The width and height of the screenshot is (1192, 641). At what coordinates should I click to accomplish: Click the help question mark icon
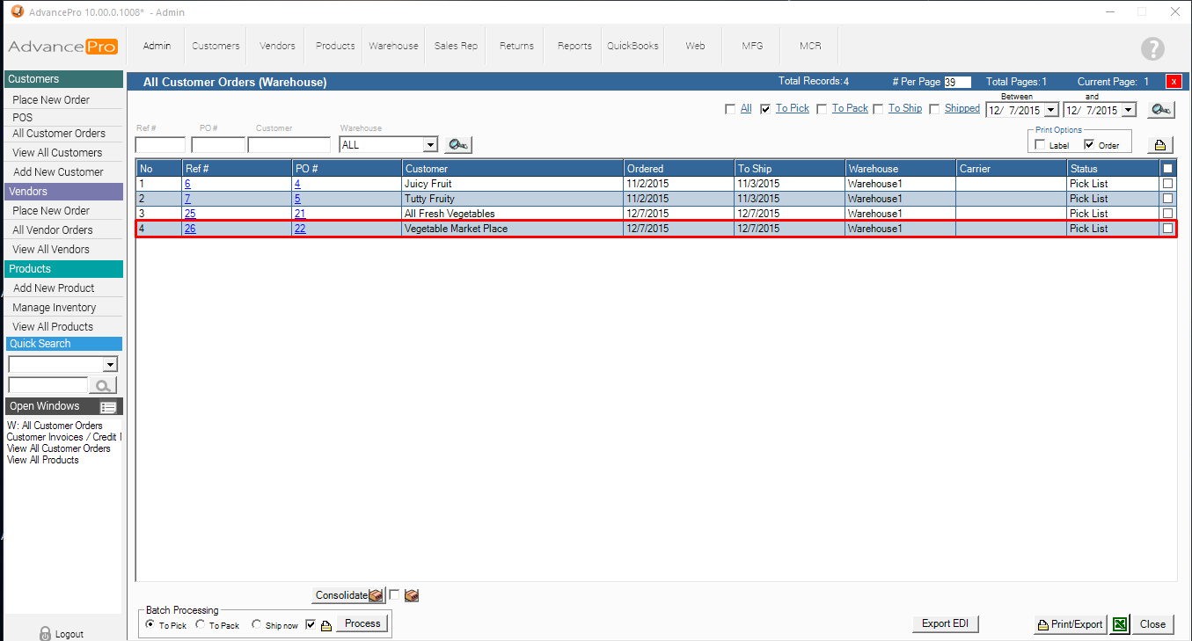tap(1152, 49)
